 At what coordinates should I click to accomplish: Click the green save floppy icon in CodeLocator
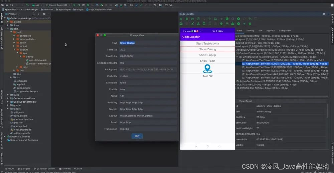tap(227, 24)
